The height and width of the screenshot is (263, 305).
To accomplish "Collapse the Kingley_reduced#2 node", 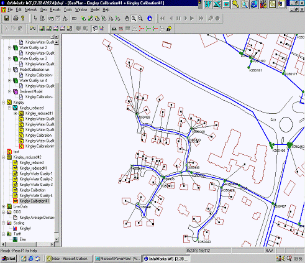I will click(3, 157).
